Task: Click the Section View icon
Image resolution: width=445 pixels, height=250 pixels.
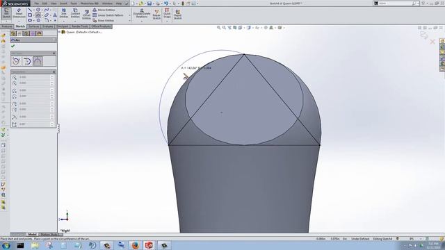Action: (235, 28)
